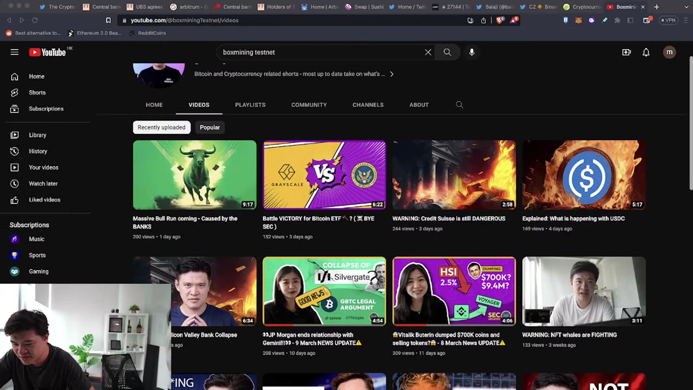
Task: Toggle the browser sidebar panel icon
Action: pyautogui.click(x=630, y=20)
